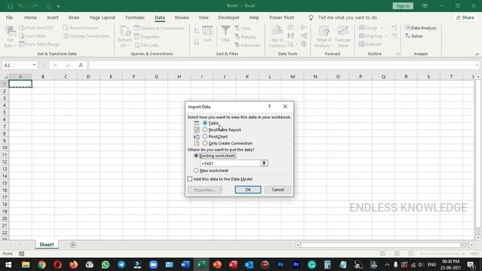Open Word from the taskbar
The width and height of the screenshot is (482, 271).
185,264
